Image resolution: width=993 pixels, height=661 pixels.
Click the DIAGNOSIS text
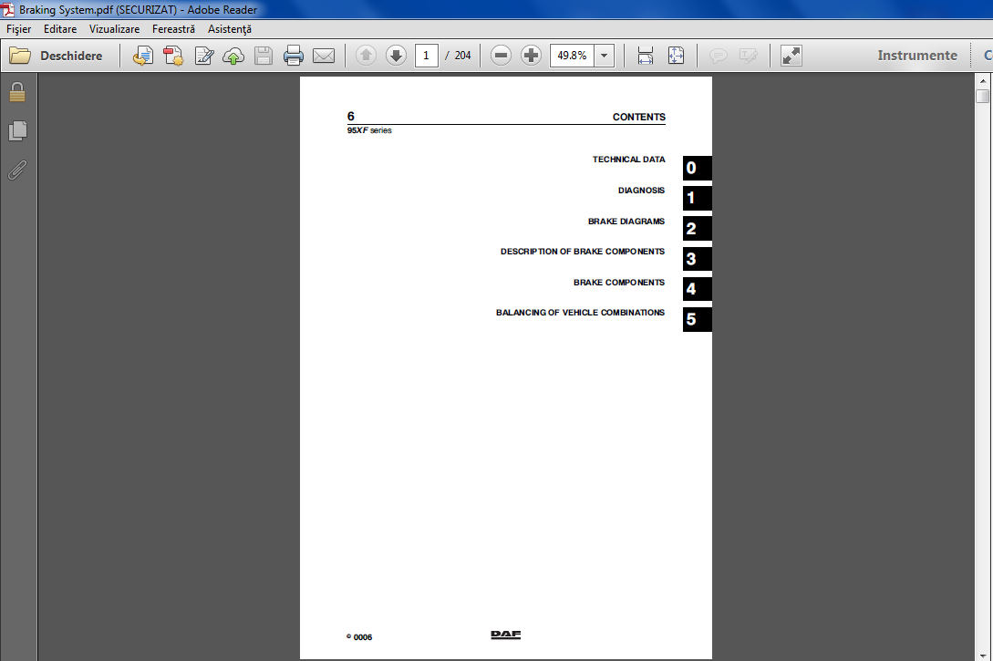[x=642, y=191]
